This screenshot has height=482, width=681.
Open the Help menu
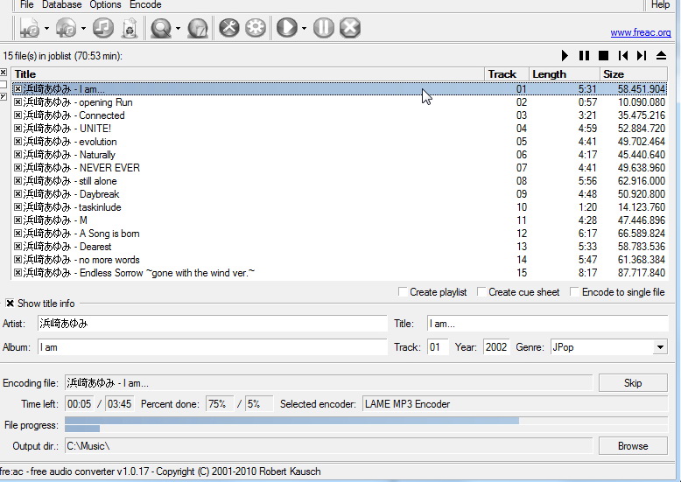click(x=660, y=4)
